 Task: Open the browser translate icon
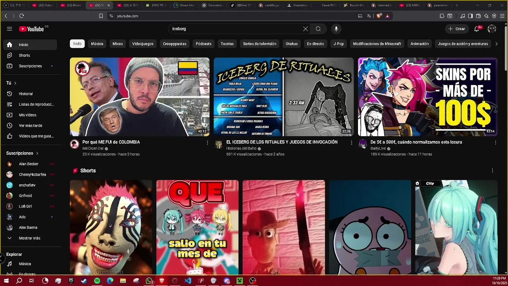coord(369,16)
